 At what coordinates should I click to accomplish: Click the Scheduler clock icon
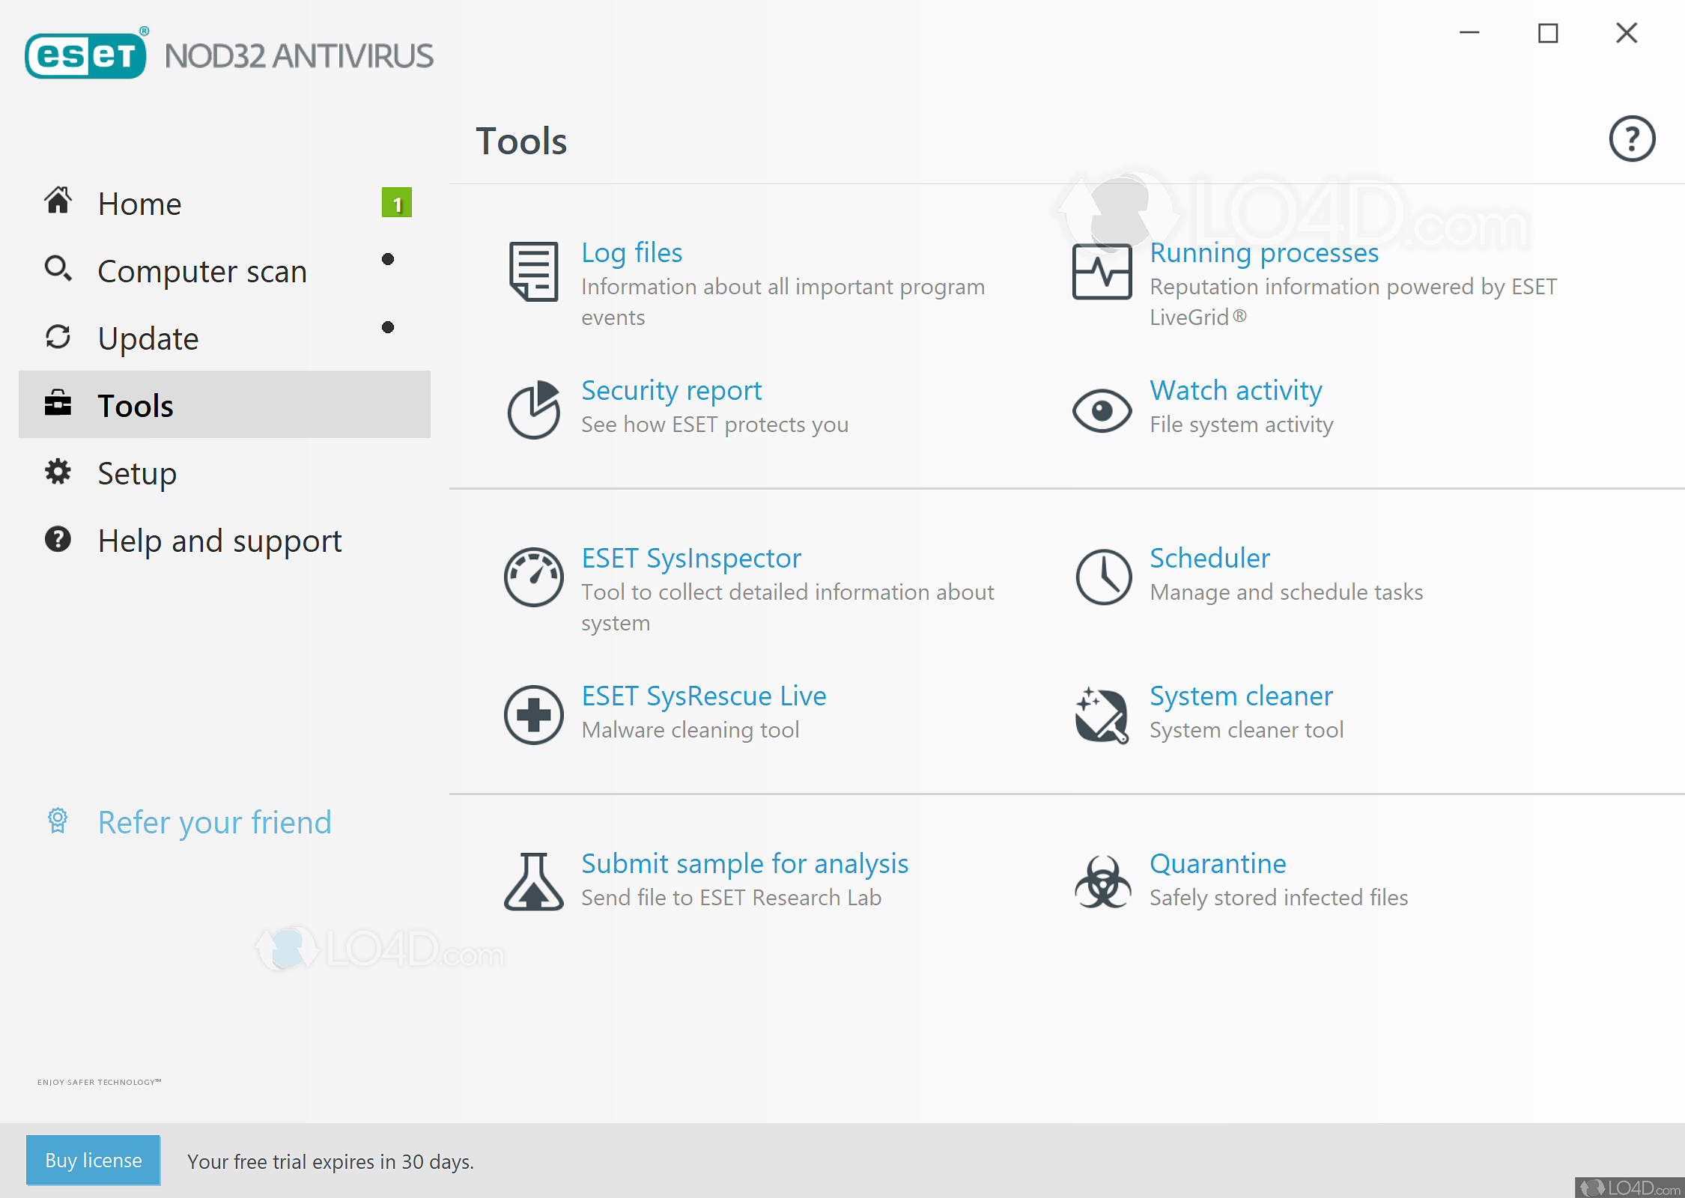point(1103,577)
